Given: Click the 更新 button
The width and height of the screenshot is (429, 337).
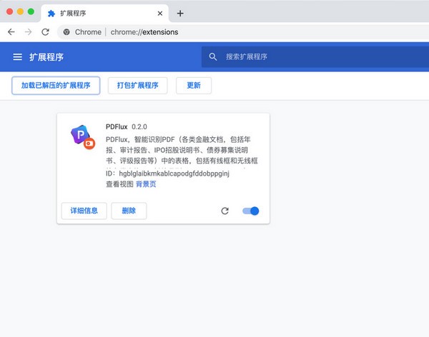Looking at the screenshot, I should 194,86.
